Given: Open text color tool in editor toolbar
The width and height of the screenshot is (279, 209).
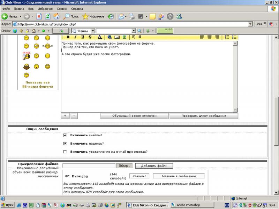Looking at the screenshot, I should [x=100, y=37].
